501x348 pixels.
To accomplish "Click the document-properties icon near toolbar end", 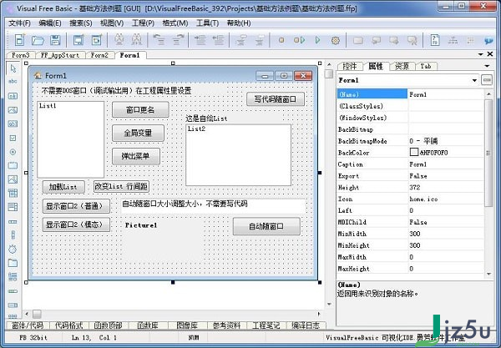I will coord(435,40).
